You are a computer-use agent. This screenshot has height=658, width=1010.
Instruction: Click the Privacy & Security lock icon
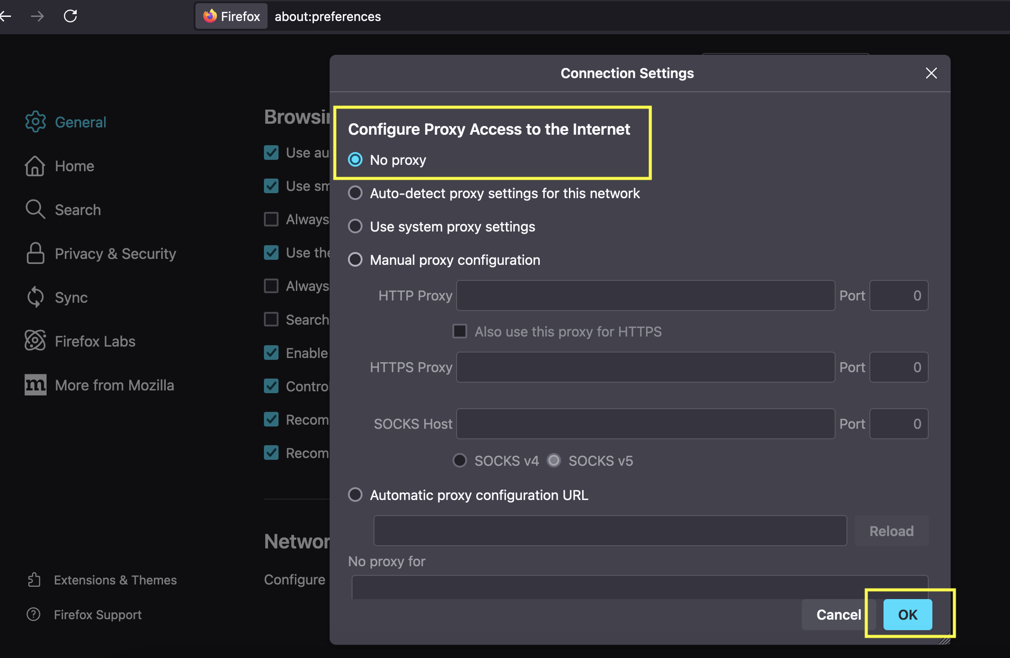[34, 253]
